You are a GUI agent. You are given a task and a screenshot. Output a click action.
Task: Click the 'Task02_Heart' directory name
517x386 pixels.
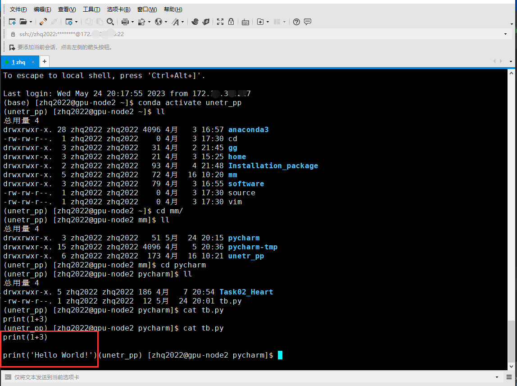246,292
